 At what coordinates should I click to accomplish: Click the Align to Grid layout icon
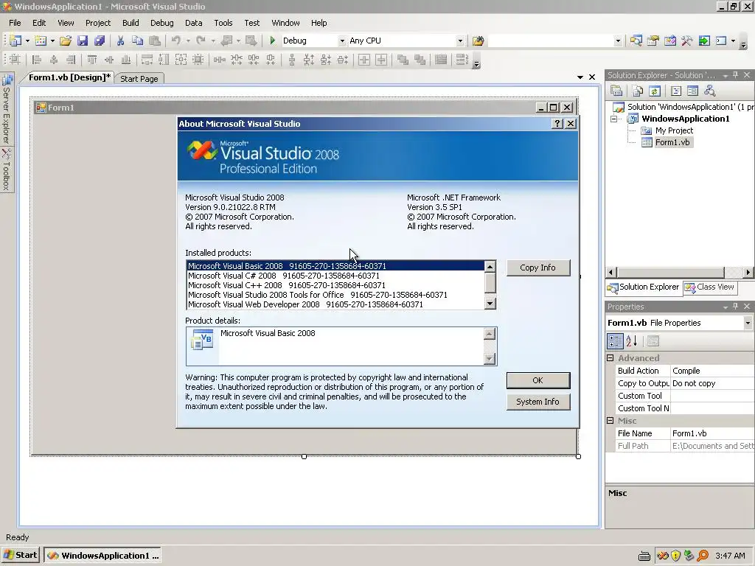(15, 60)
